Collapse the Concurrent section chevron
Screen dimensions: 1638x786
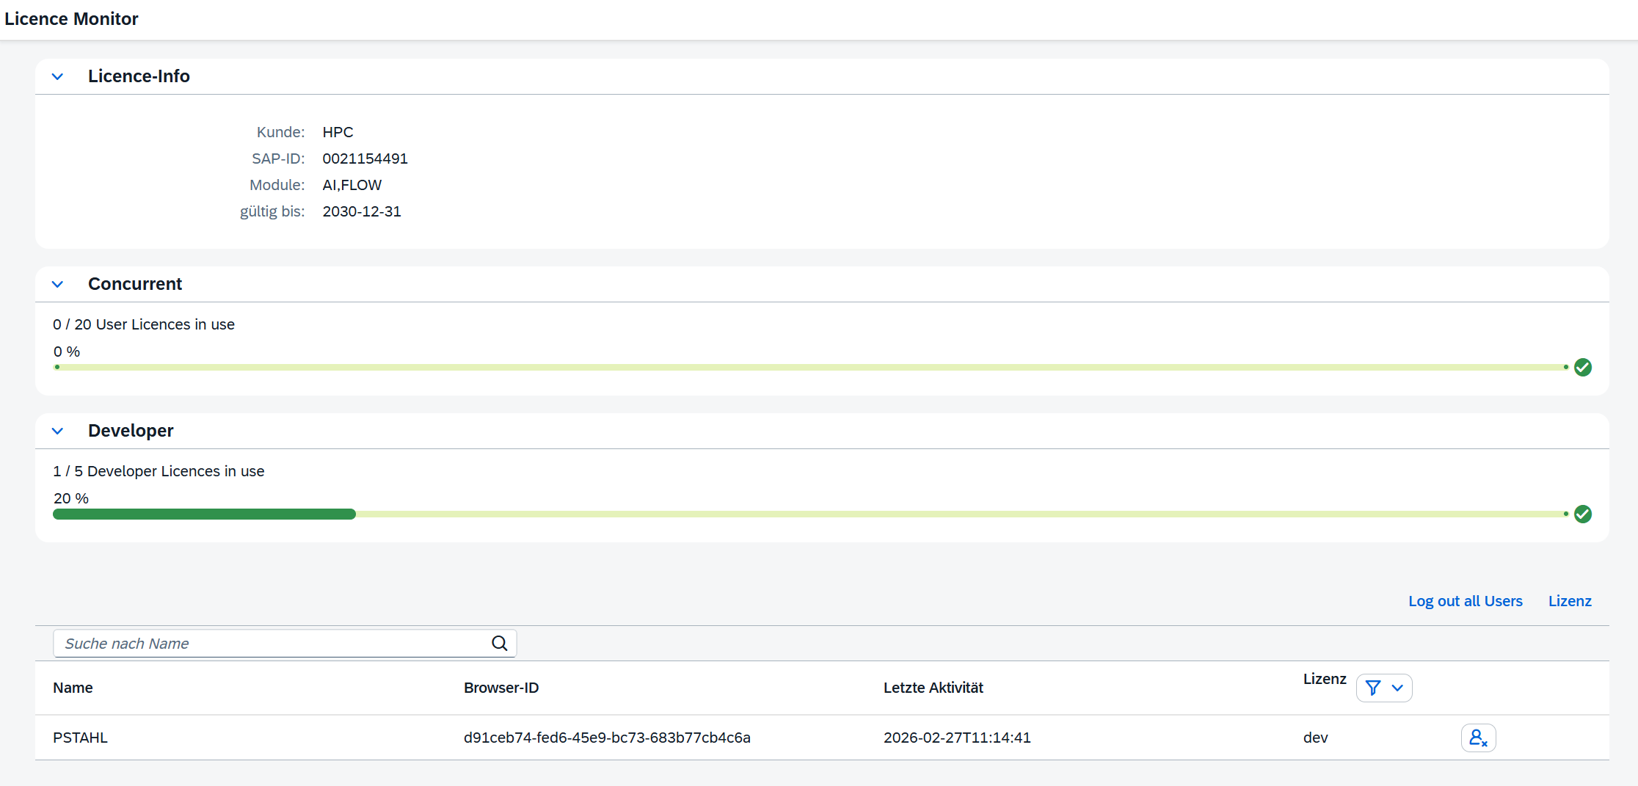tap(58, 284)
